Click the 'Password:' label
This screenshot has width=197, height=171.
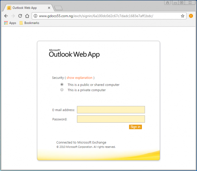tap(60, 119)
